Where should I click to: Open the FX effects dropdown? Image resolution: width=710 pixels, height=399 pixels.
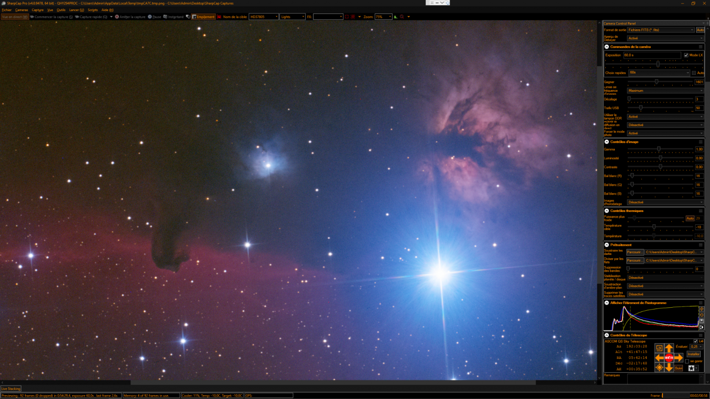click(x=328, y=17)
